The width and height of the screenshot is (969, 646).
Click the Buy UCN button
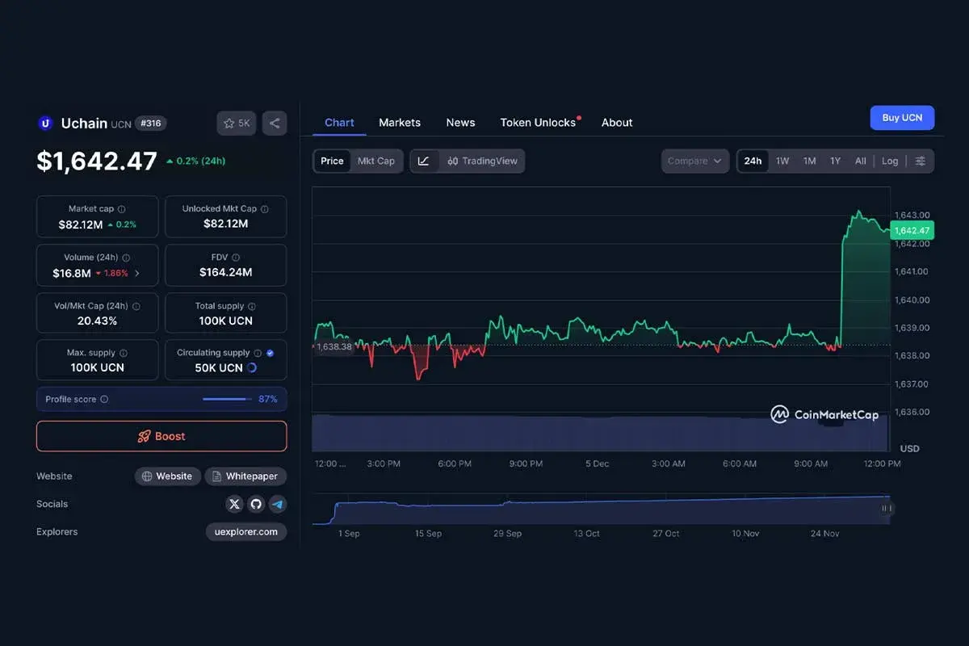(902, 117)
